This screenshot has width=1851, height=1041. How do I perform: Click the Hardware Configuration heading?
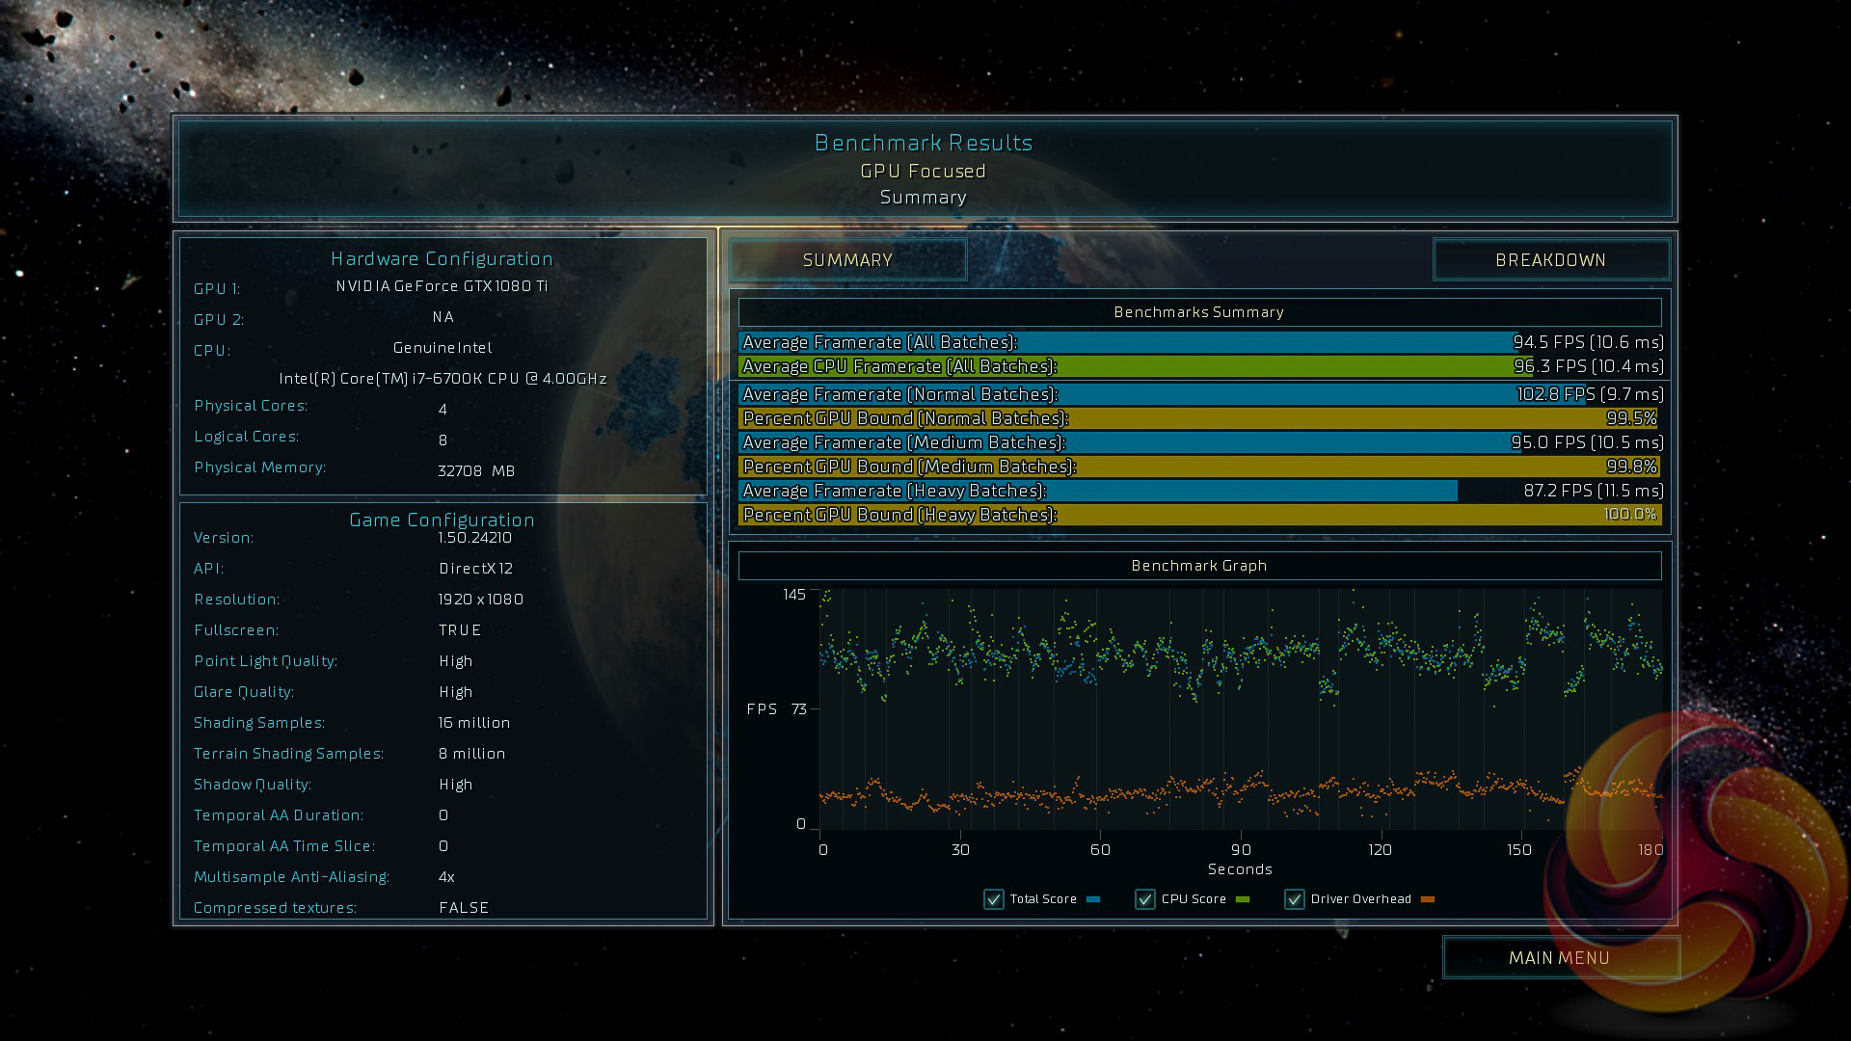click(442, 258)
